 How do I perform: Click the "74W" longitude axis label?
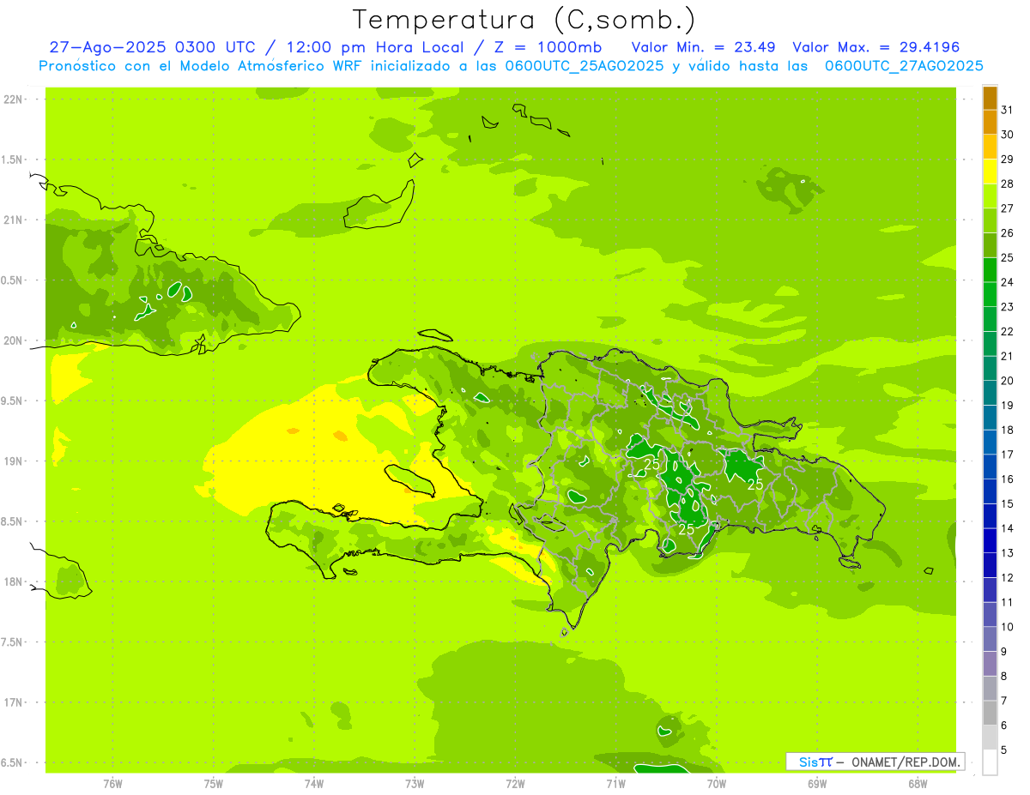314,783
